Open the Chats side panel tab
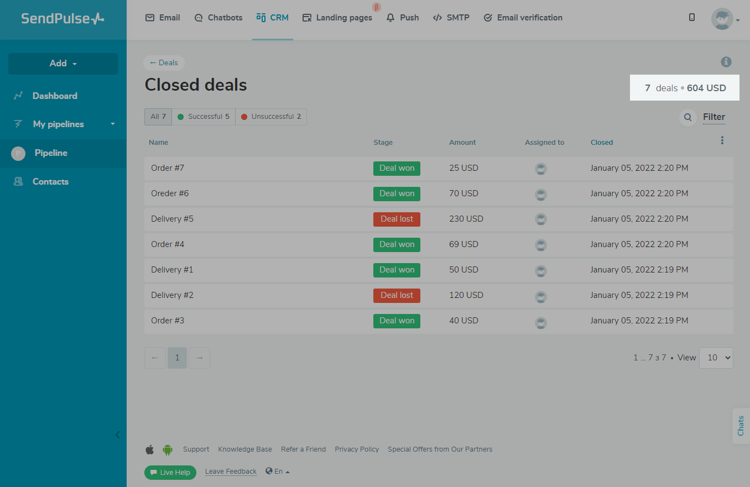This screenshot has height=487, width=750. pos(741,426)
